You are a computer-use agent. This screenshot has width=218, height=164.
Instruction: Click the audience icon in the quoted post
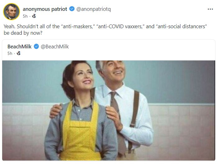[x=19, y=53]
